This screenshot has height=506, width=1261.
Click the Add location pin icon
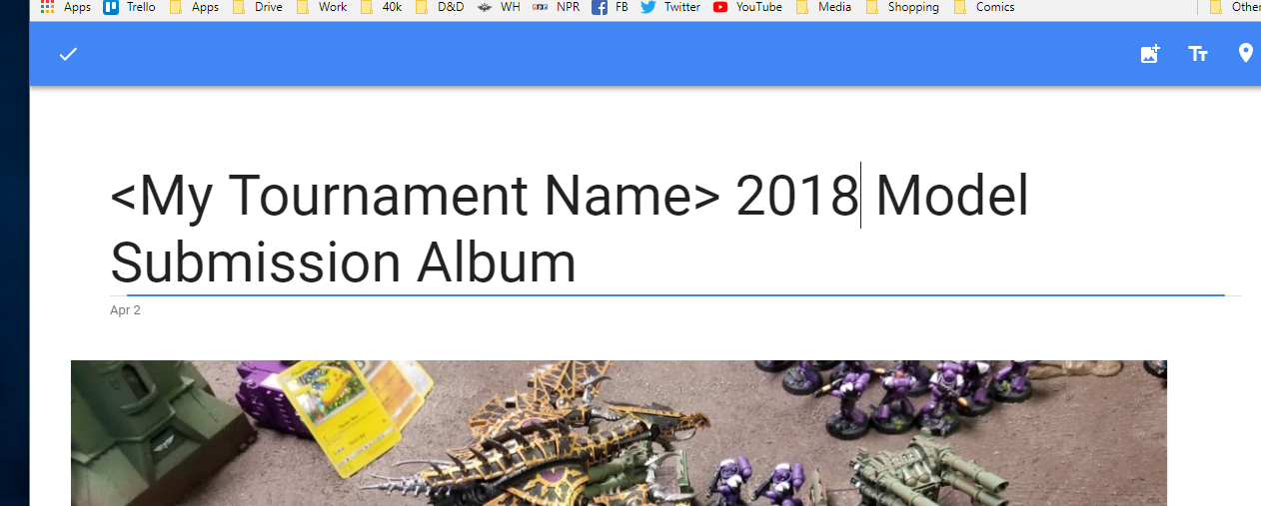click(1245, 53)
